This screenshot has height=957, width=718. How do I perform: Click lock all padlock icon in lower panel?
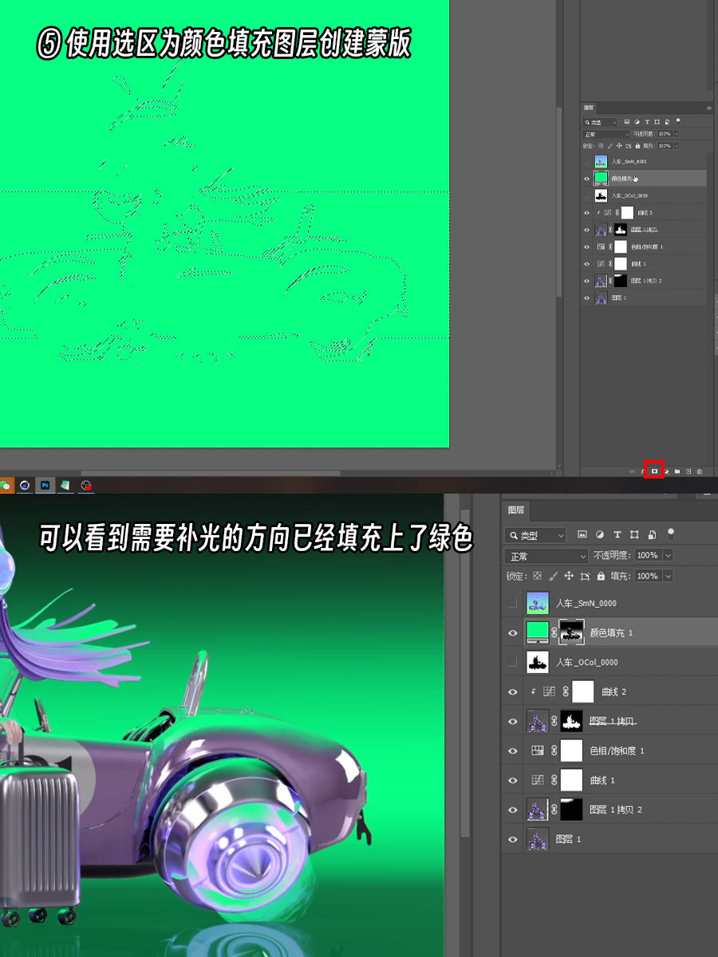(x=602, y=576)
